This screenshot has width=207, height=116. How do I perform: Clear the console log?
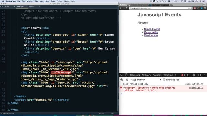coord(122,80)
